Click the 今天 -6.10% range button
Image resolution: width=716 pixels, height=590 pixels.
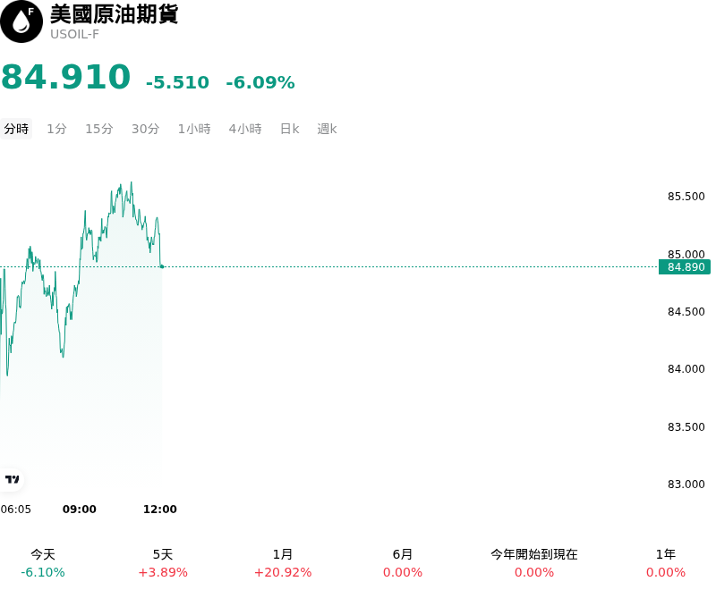[x=43, y=563]
